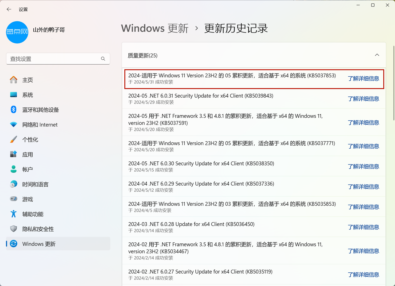Screen dimensions: 395x286
Task: Focus the 查找设置 search field
Action: tap(58, 59)
